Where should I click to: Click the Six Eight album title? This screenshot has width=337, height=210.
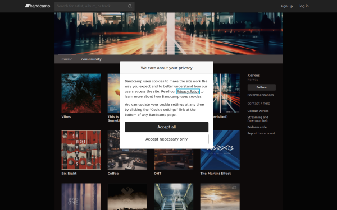click(69, 174)
